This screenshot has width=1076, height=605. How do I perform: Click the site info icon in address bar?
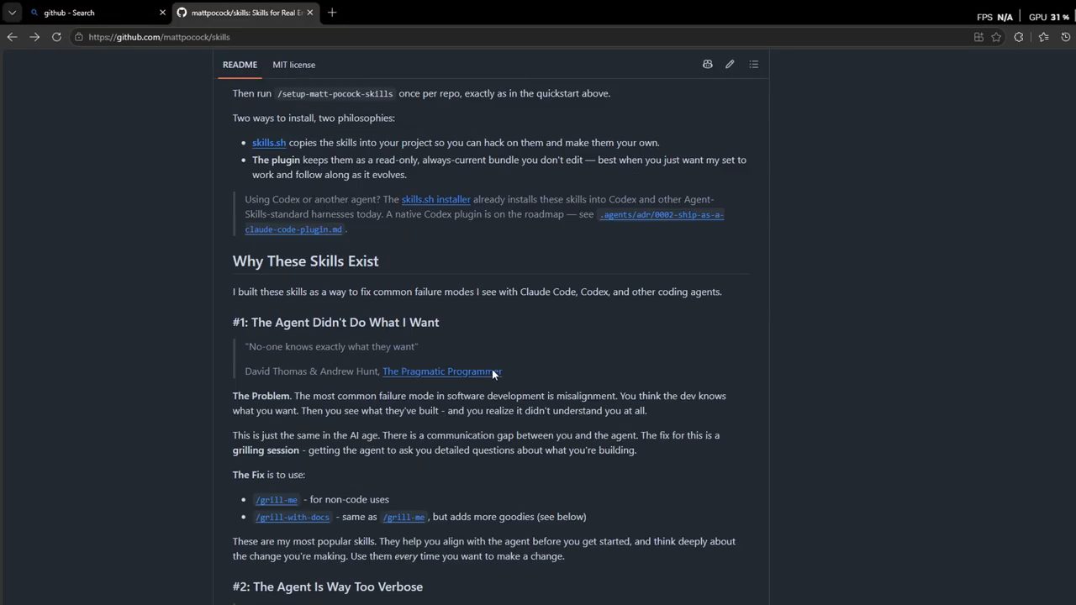tap(78, 37)
